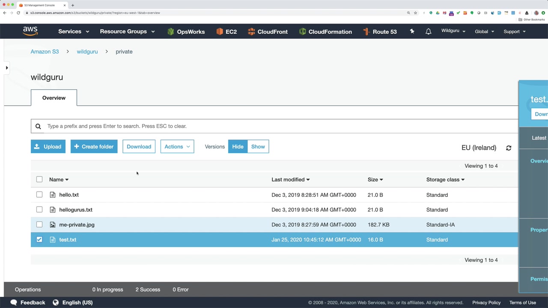Open the notifications bell
This screenshot has width=548, height=308.
click(x=428, y=32)
